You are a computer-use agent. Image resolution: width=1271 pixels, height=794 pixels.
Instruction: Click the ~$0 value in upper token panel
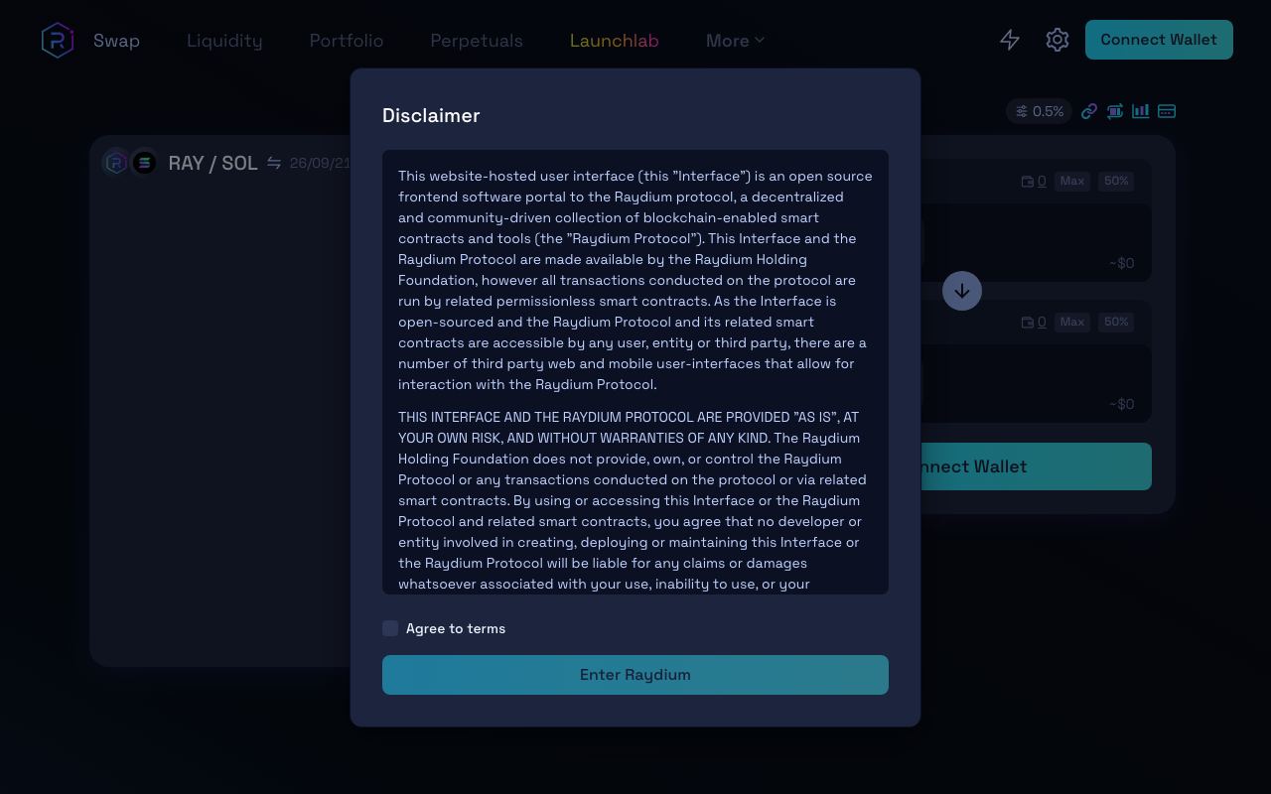[x=1122, y=263]
